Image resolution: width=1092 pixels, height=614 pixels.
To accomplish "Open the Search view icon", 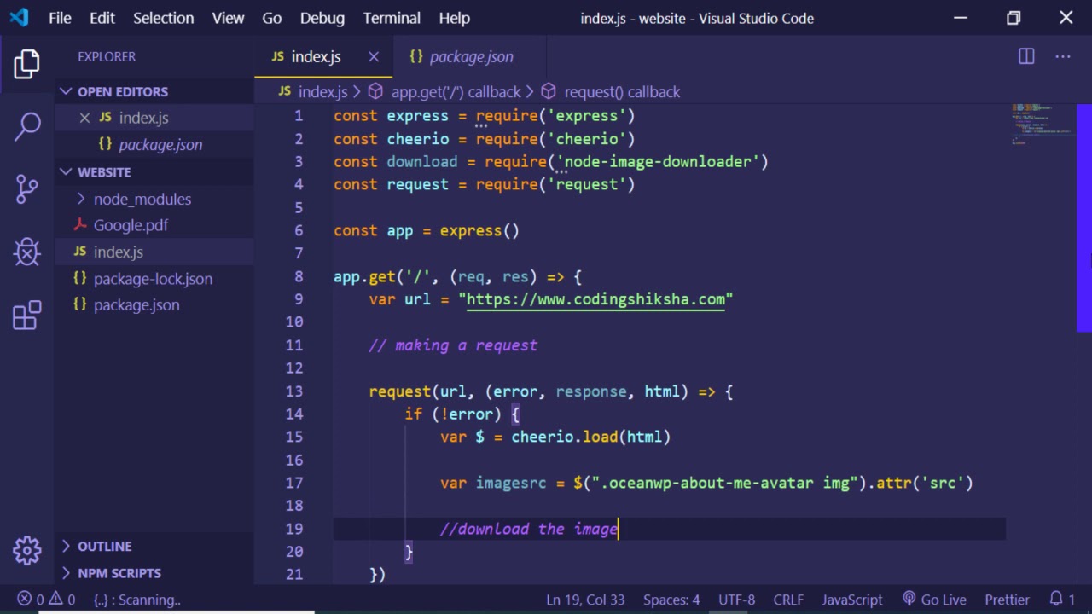I will pos(26,126).
